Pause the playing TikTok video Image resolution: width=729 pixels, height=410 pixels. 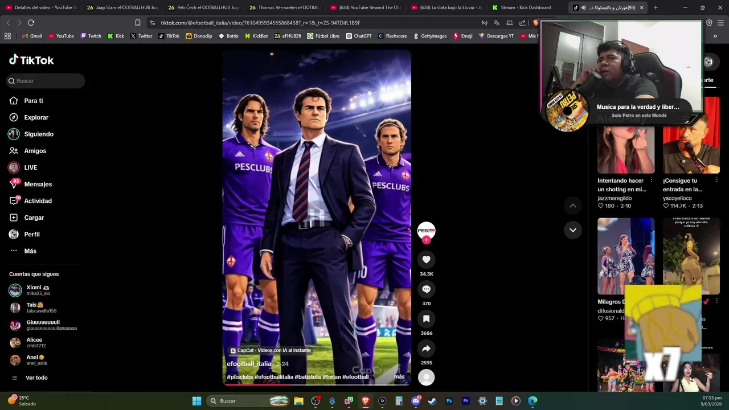(x=317, y=216)
